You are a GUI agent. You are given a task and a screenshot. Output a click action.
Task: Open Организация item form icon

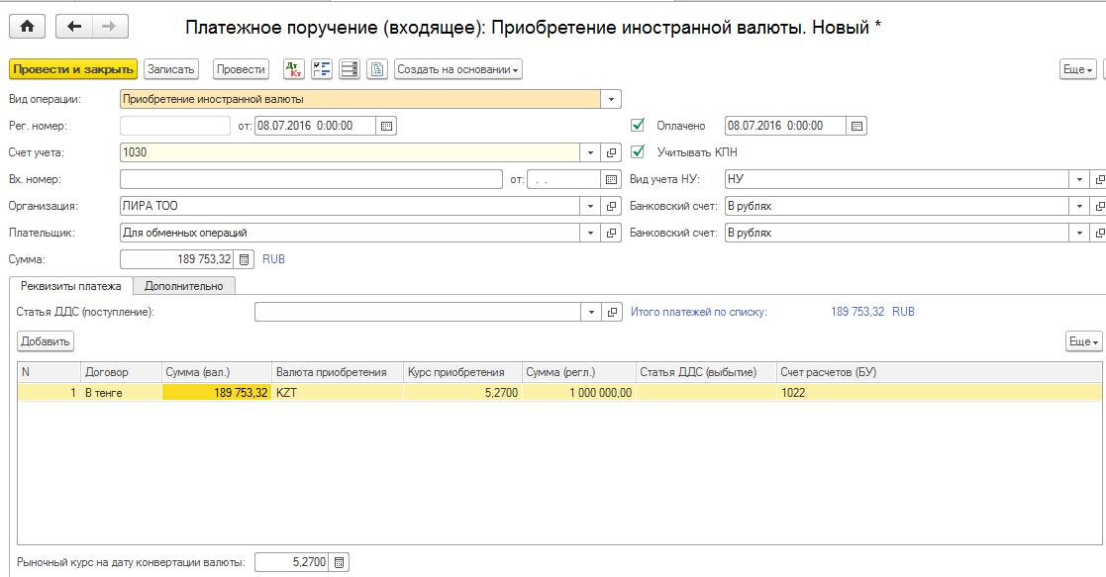click(x=611, y=206)
